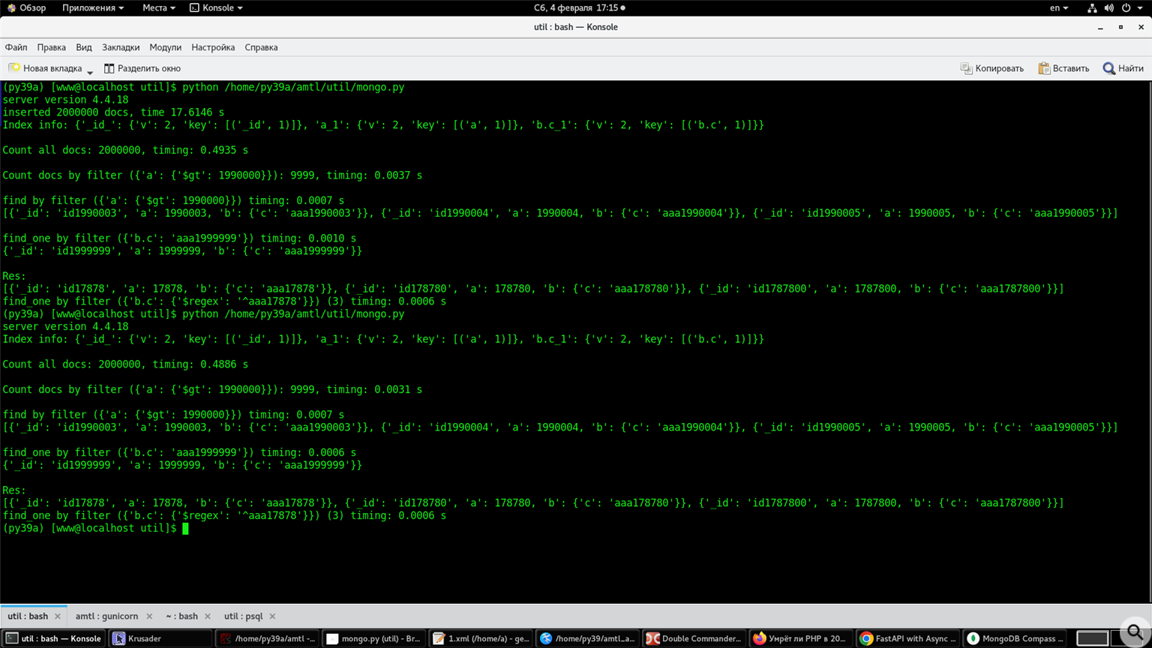Switch to the '~ : bash' tab
Screen dimensions: 1152x648
(182, 616)
